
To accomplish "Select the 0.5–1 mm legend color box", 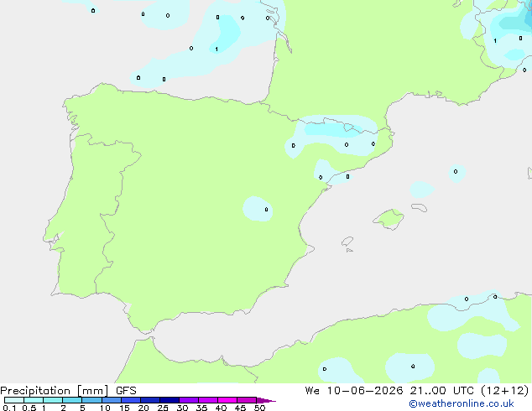I will point(34,400).
